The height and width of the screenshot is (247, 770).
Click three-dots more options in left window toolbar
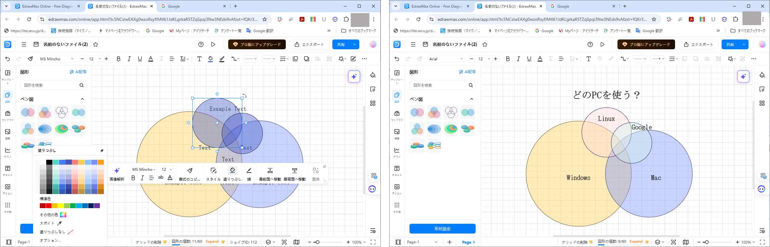pos(364,59)
